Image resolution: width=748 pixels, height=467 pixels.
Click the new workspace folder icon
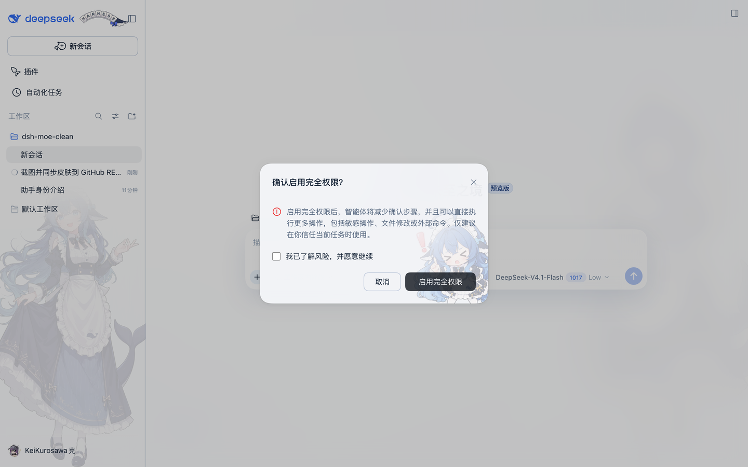pyautogui.click(x=132, y=116)
